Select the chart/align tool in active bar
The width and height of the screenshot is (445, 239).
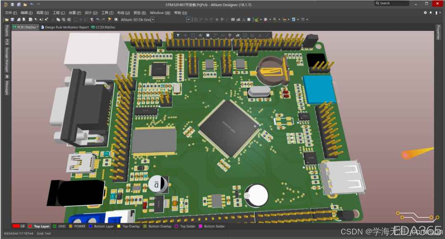click(x=200, y=35)
